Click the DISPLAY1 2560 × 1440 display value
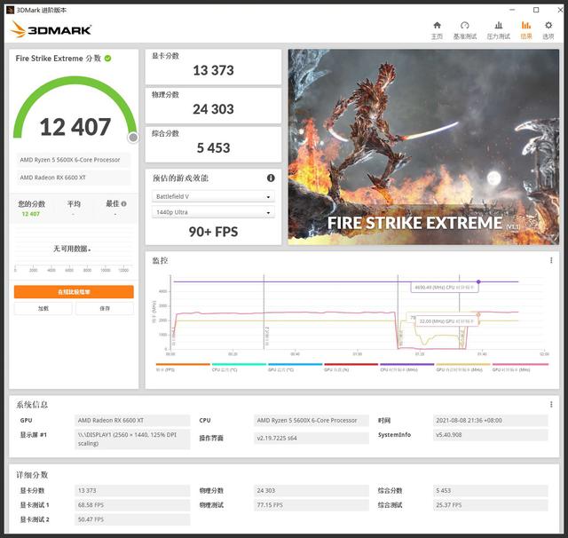The width and height of the screenshot is (568, 538). [x=132, y=439]
